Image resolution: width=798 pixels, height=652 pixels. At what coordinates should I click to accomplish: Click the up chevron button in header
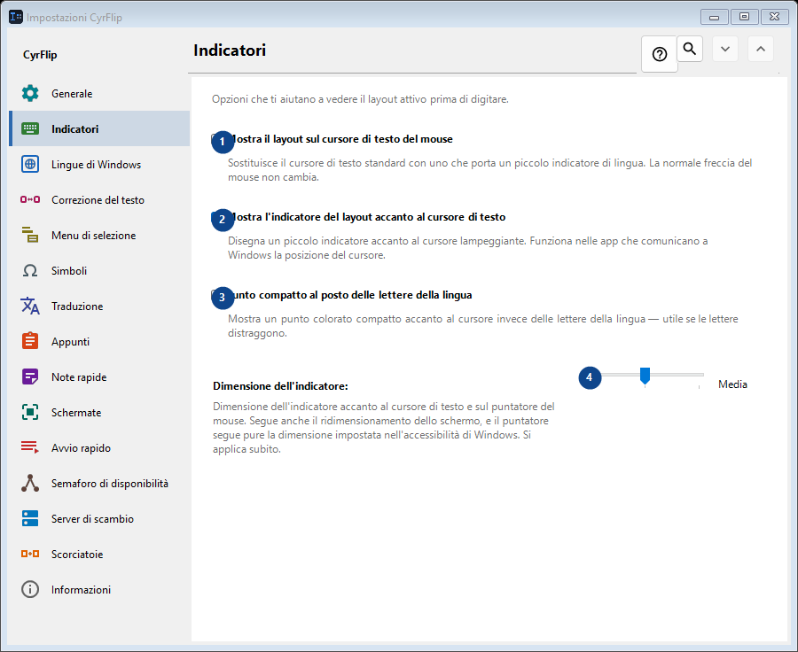coord(761,49)
